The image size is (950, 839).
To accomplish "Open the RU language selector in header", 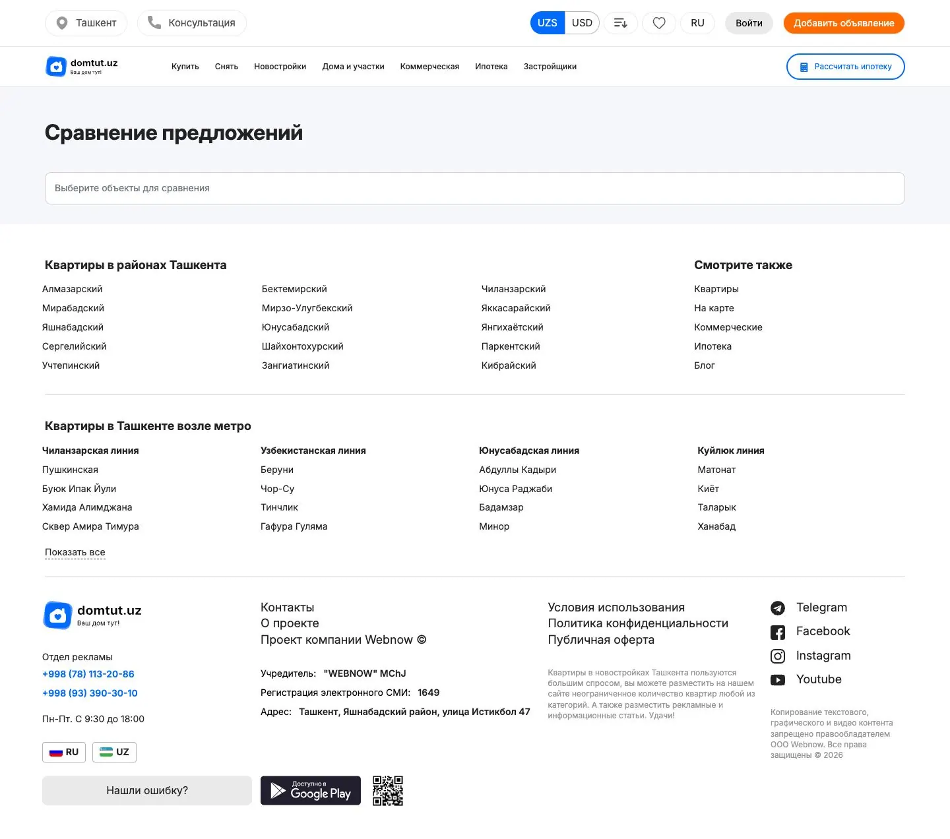I will 697,23.
